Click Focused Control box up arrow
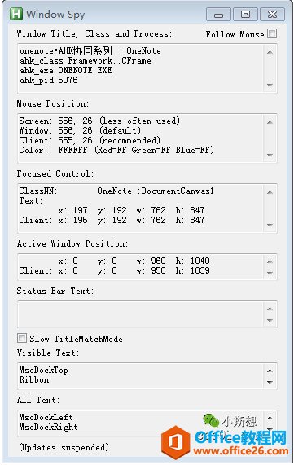The width and height of the screenshot is (294, 465). coord(270,192)
